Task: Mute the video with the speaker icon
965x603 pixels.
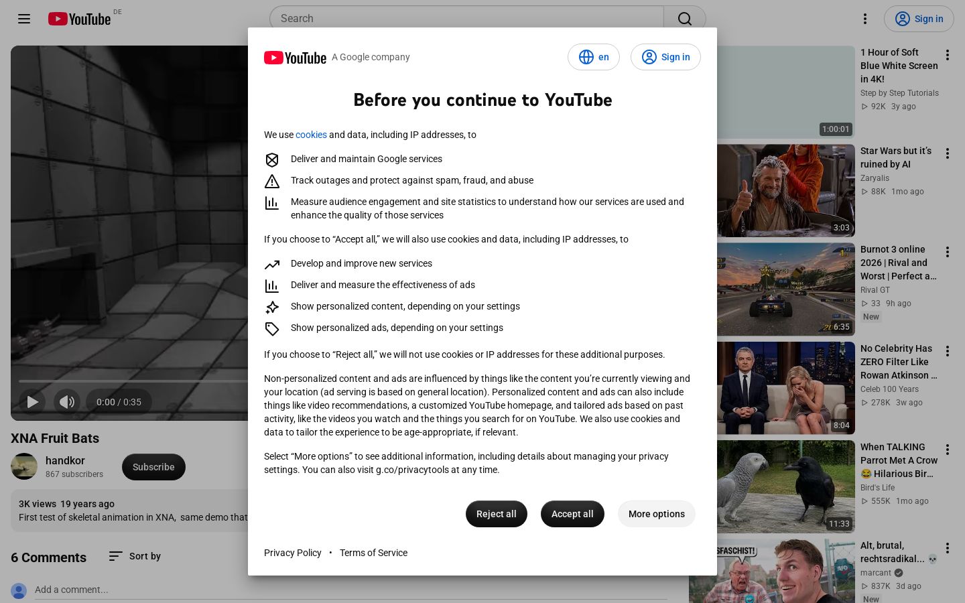Action: coord(67,402)
